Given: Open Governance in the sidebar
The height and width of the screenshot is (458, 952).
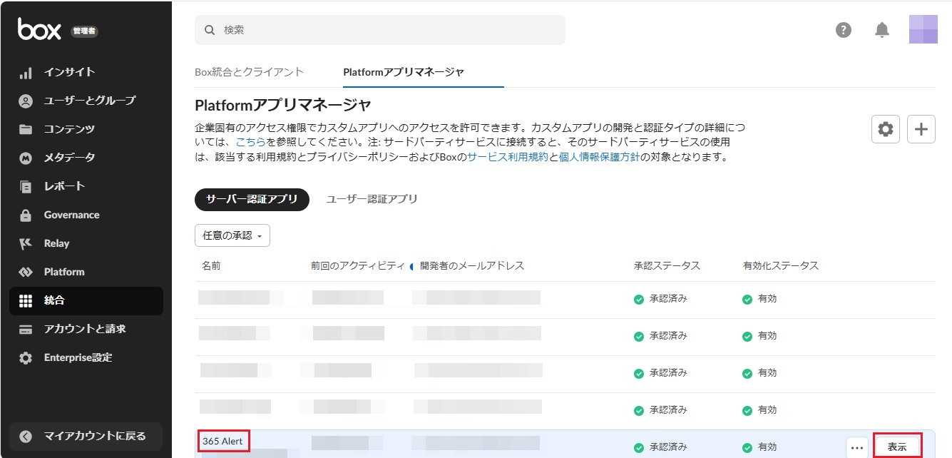Looking at the screenshot, I should coord(71,215).
